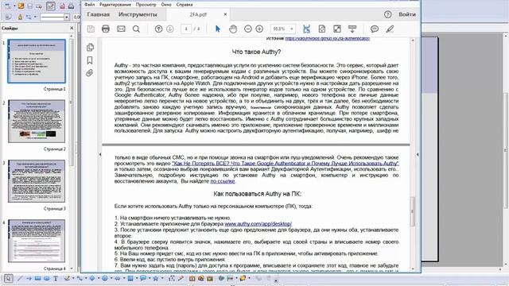Screen dimensions: 509x286
Task: Click the highlighter pen icon in Acrobat
Action: [x=390, y=29]
